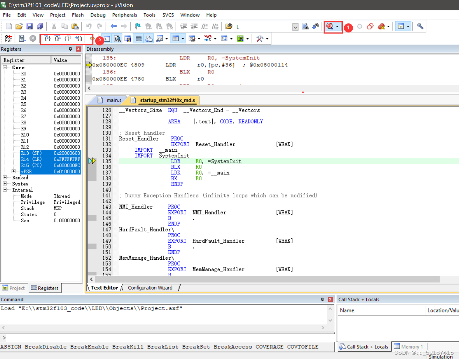
Task: Click the Disassembly scroll-left arrow
Action: (x=89, y=88)
